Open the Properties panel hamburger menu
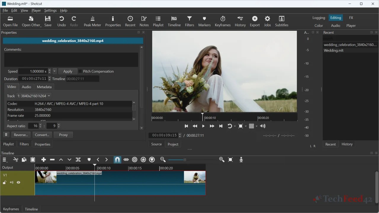379x213 pixels. point(6,135)
